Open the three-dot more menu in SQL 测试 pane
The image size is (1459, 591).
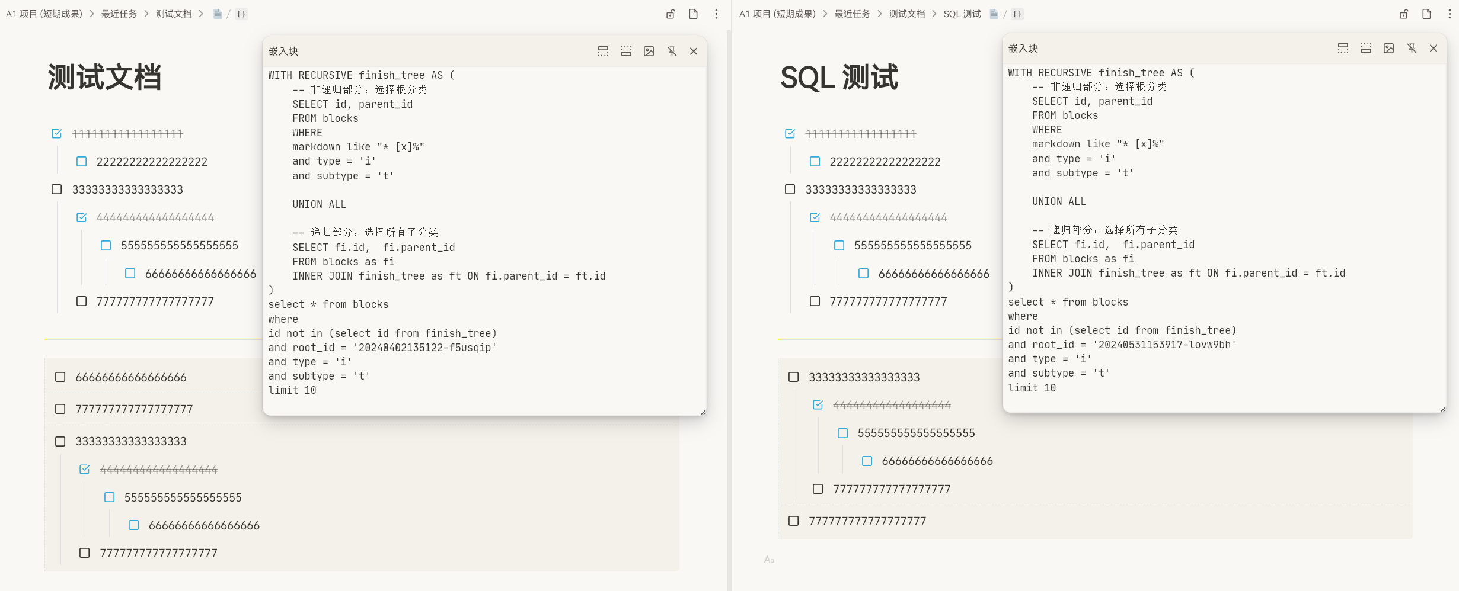coord(1449,14)
